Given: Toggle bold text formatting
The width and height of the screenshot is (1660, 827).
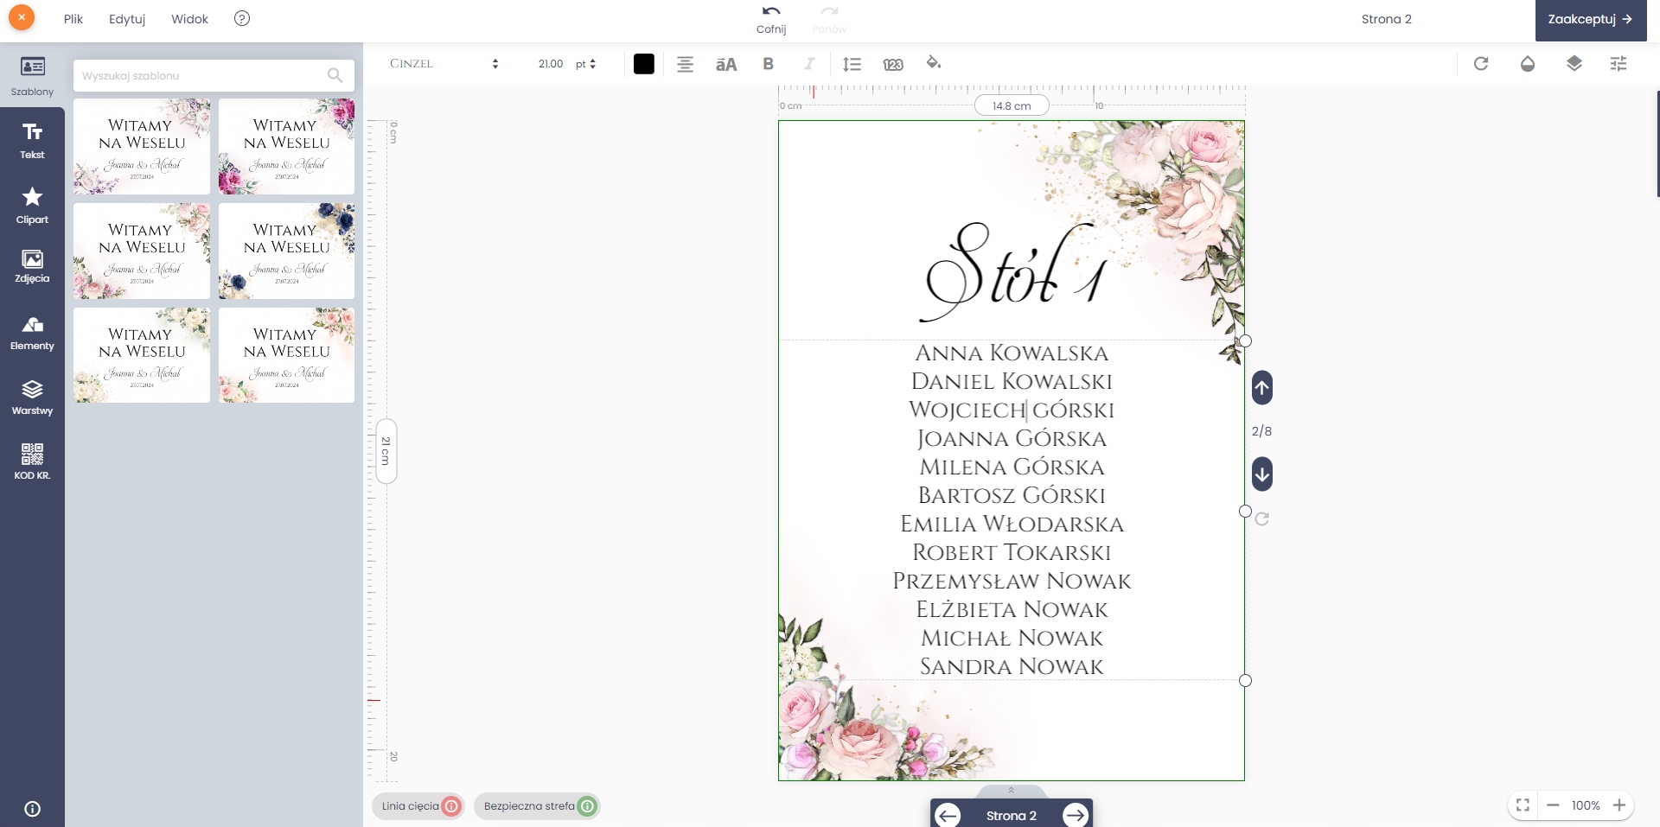Looking at the screenshot, I should pos(768,64).
